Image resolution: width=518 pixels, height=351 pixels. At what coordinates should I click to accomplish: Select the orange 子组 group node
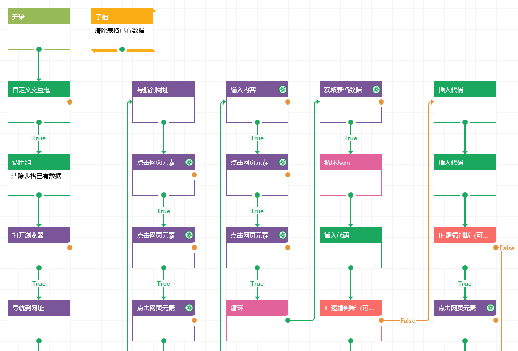coord(122,17)
